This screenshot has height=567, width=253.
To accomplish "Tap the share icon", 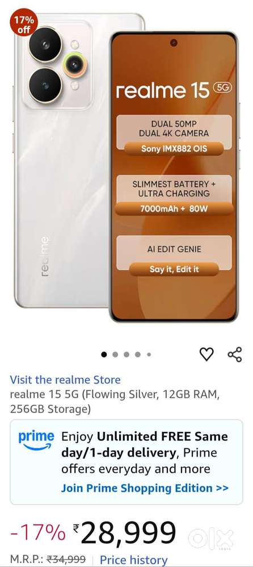I will coord(235,354).
